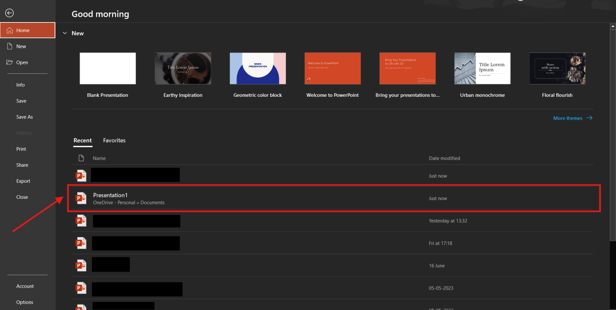The width and height of the screenshot is (616, 310).
Task: Open PowerPoint Options
Action: [24, 302]
